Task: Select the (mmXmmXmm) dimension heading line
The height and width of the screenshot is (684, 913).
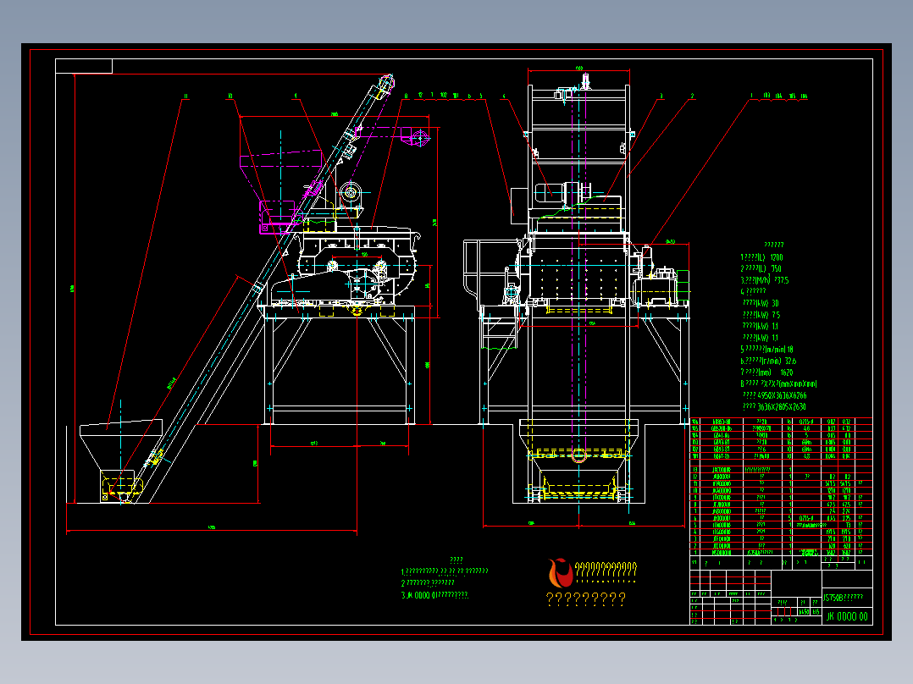Action: click(778, 383)
